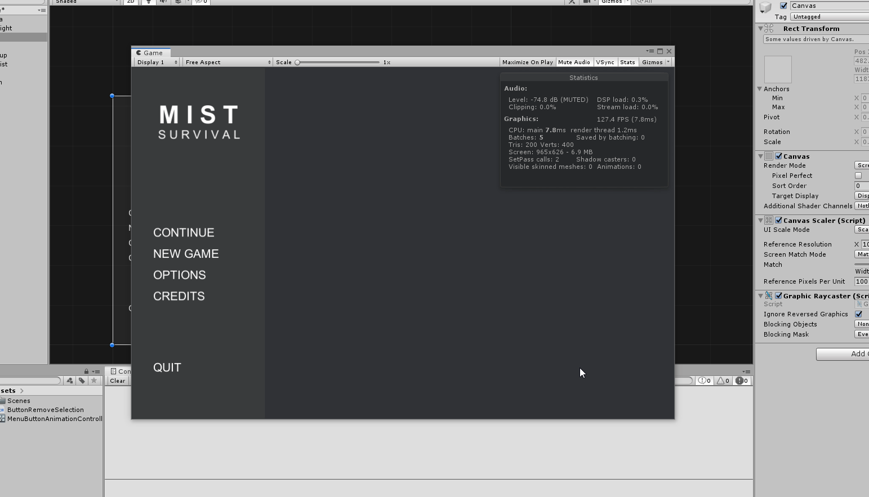Screen dimensions: 869x497
Task: Toggle the console info messages filter
Action: (x=705, y=380)
